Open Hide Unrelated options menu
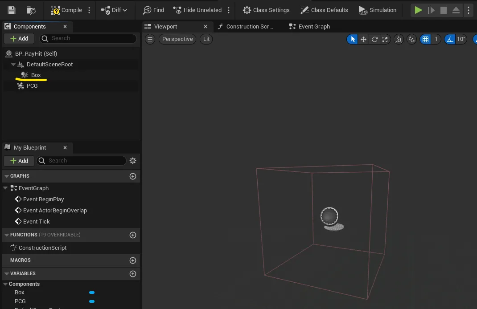 (x=229, y=10)
